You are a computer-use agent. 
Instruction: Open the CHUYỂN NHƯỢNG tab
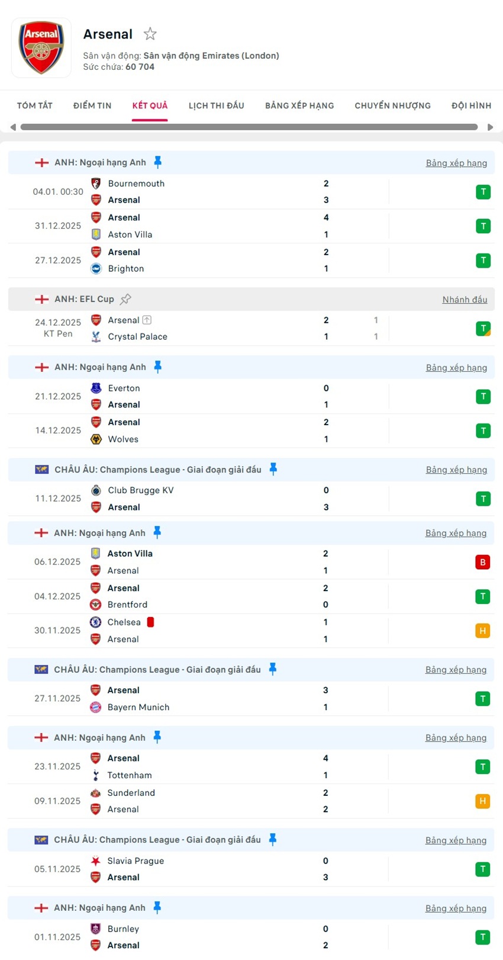[392, 105]
